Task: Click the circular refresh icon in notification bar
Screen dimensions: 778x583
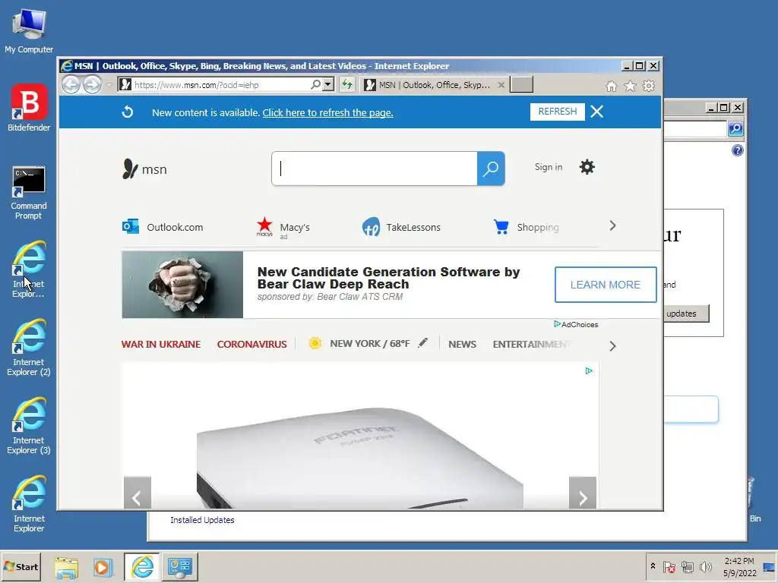Action: click(x=128, y=112)
